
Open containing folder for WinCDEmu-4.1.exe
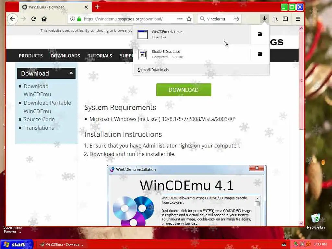tap(260, 34)
